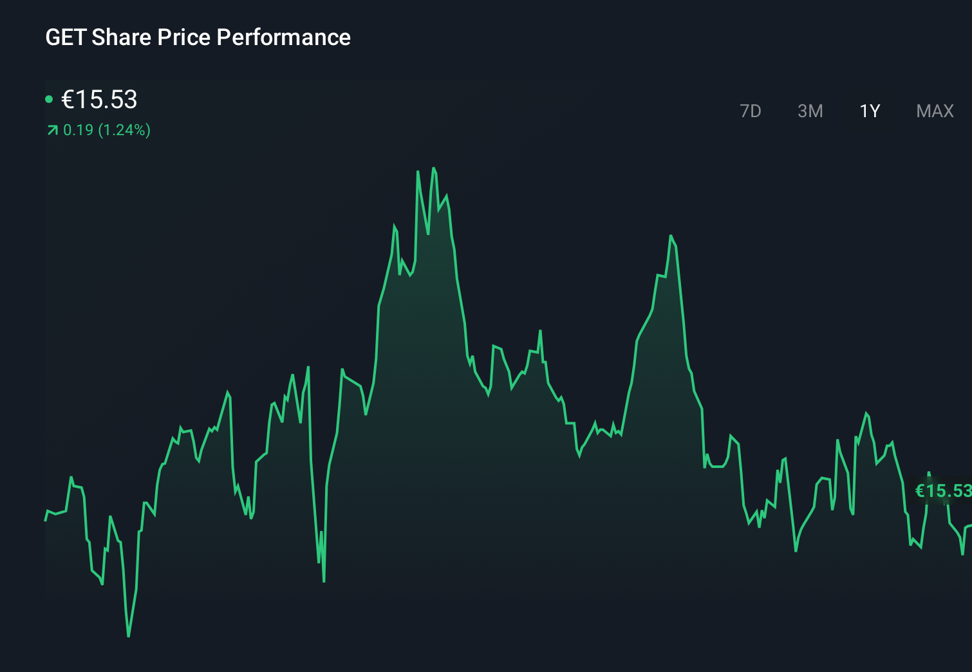Screen dimensions: 972x672
Task: Toggle the 3M time range on
Action: (810, 111)
